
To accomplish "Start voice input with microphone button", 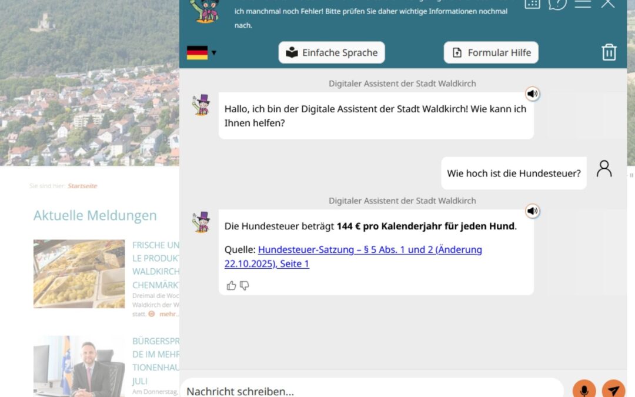I will 584,389.
